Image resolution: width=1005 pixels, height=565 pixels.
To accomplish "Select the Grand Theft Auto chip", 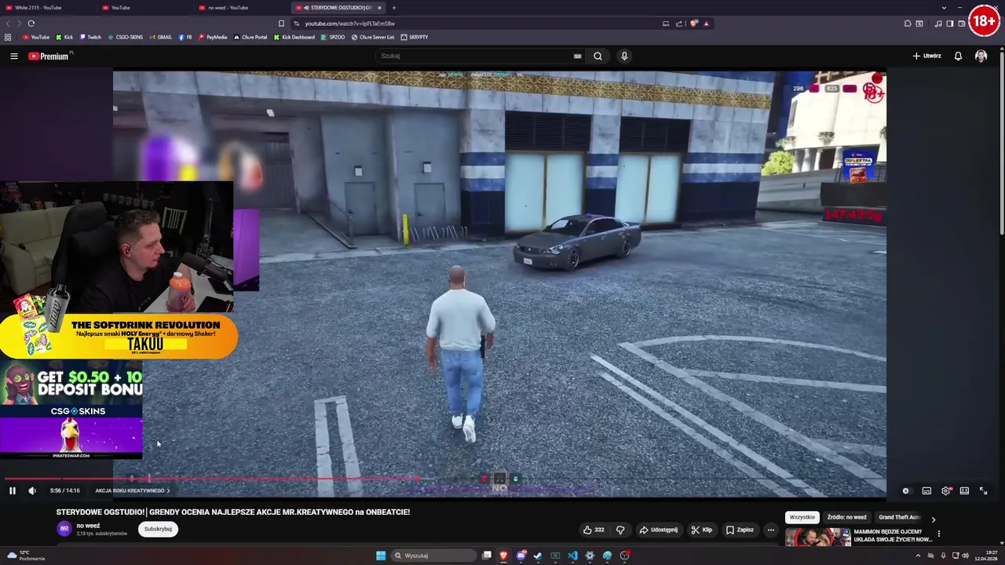I will (898, 517).
